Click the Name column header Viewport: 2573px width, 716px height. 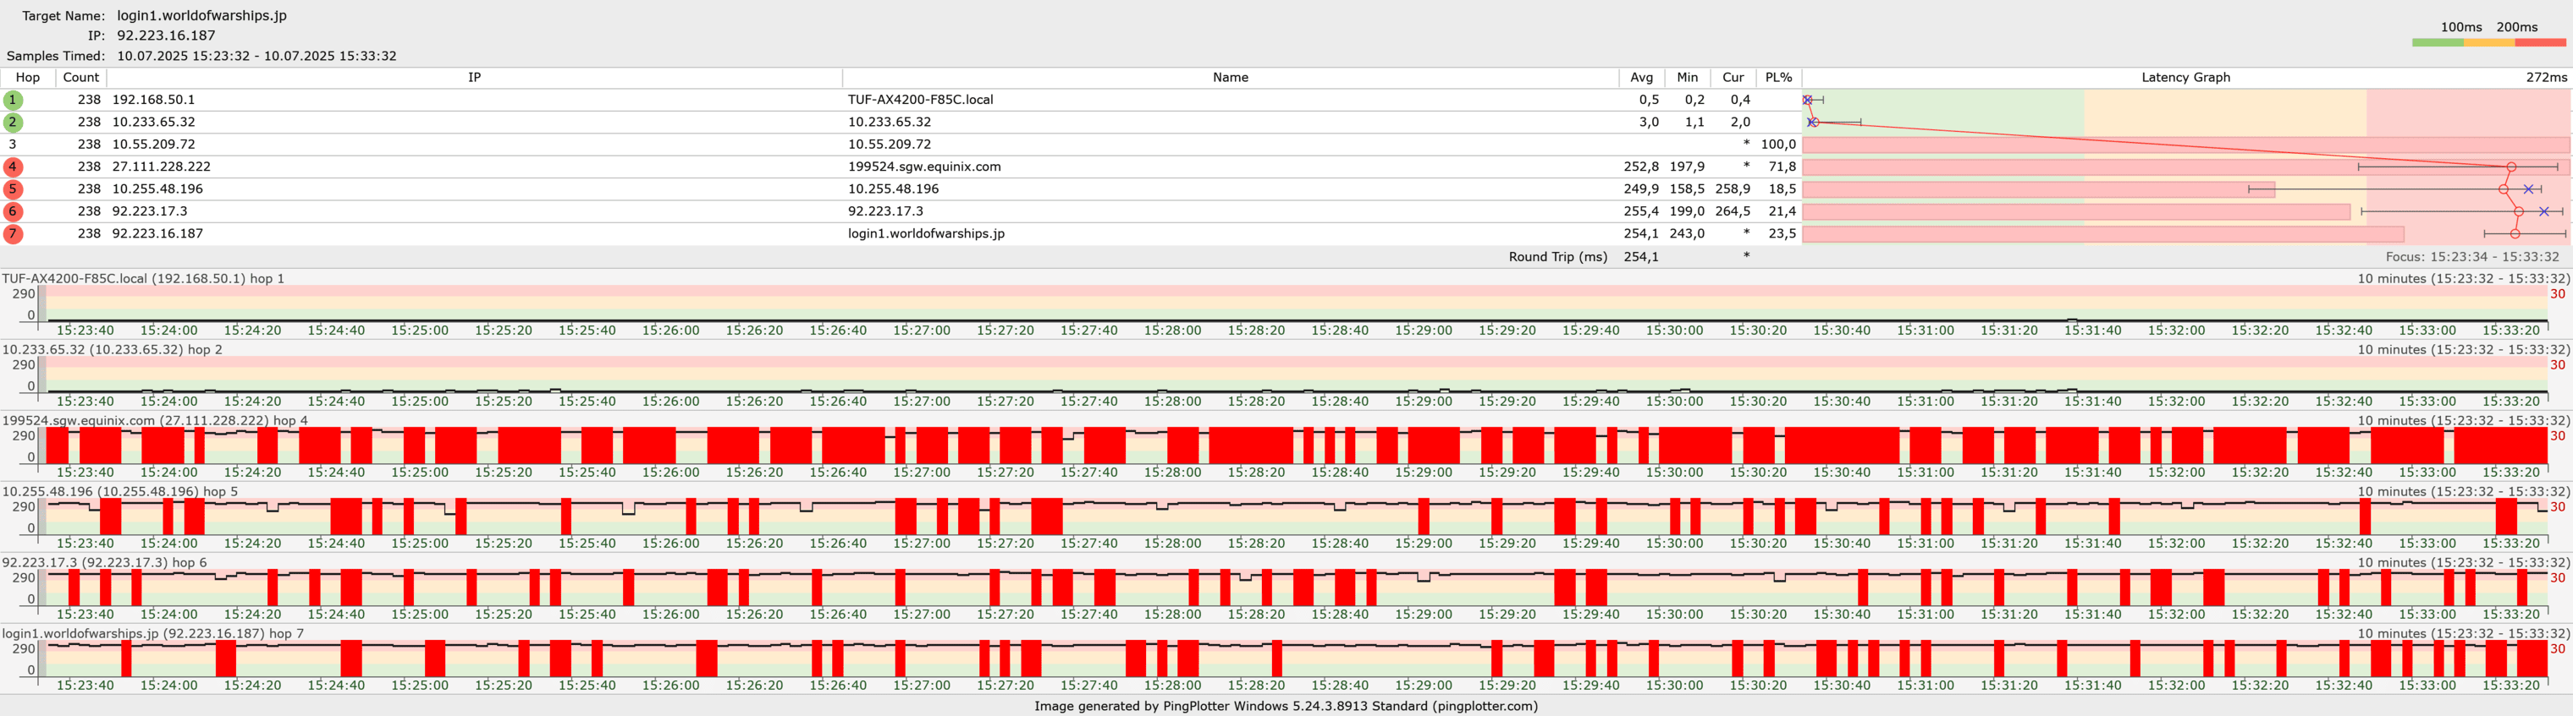pyautogui.click(x=1230, y=78)
